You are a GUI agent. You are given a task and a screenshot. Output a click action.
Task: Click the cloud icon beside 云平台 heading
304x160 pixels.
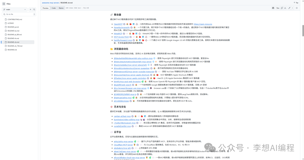(x=111, y=132)
